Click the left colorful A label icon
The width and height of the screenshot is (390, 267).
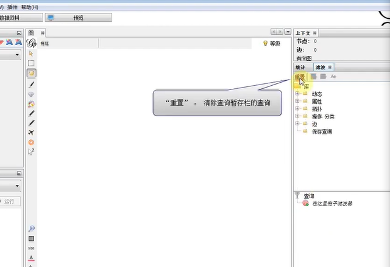tap(9, 42)
